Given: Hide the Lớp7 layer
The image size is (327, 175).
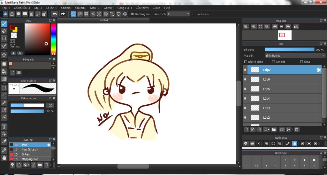Looking at the screenshot, I should click(x=245, y=70).
